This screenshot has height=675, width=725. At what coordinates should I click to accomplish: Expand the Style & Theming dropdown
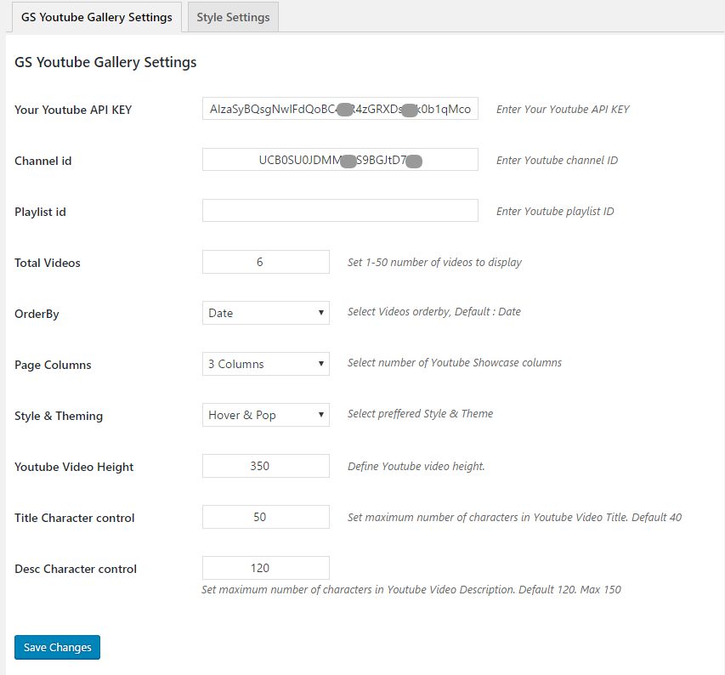point(266,415)
